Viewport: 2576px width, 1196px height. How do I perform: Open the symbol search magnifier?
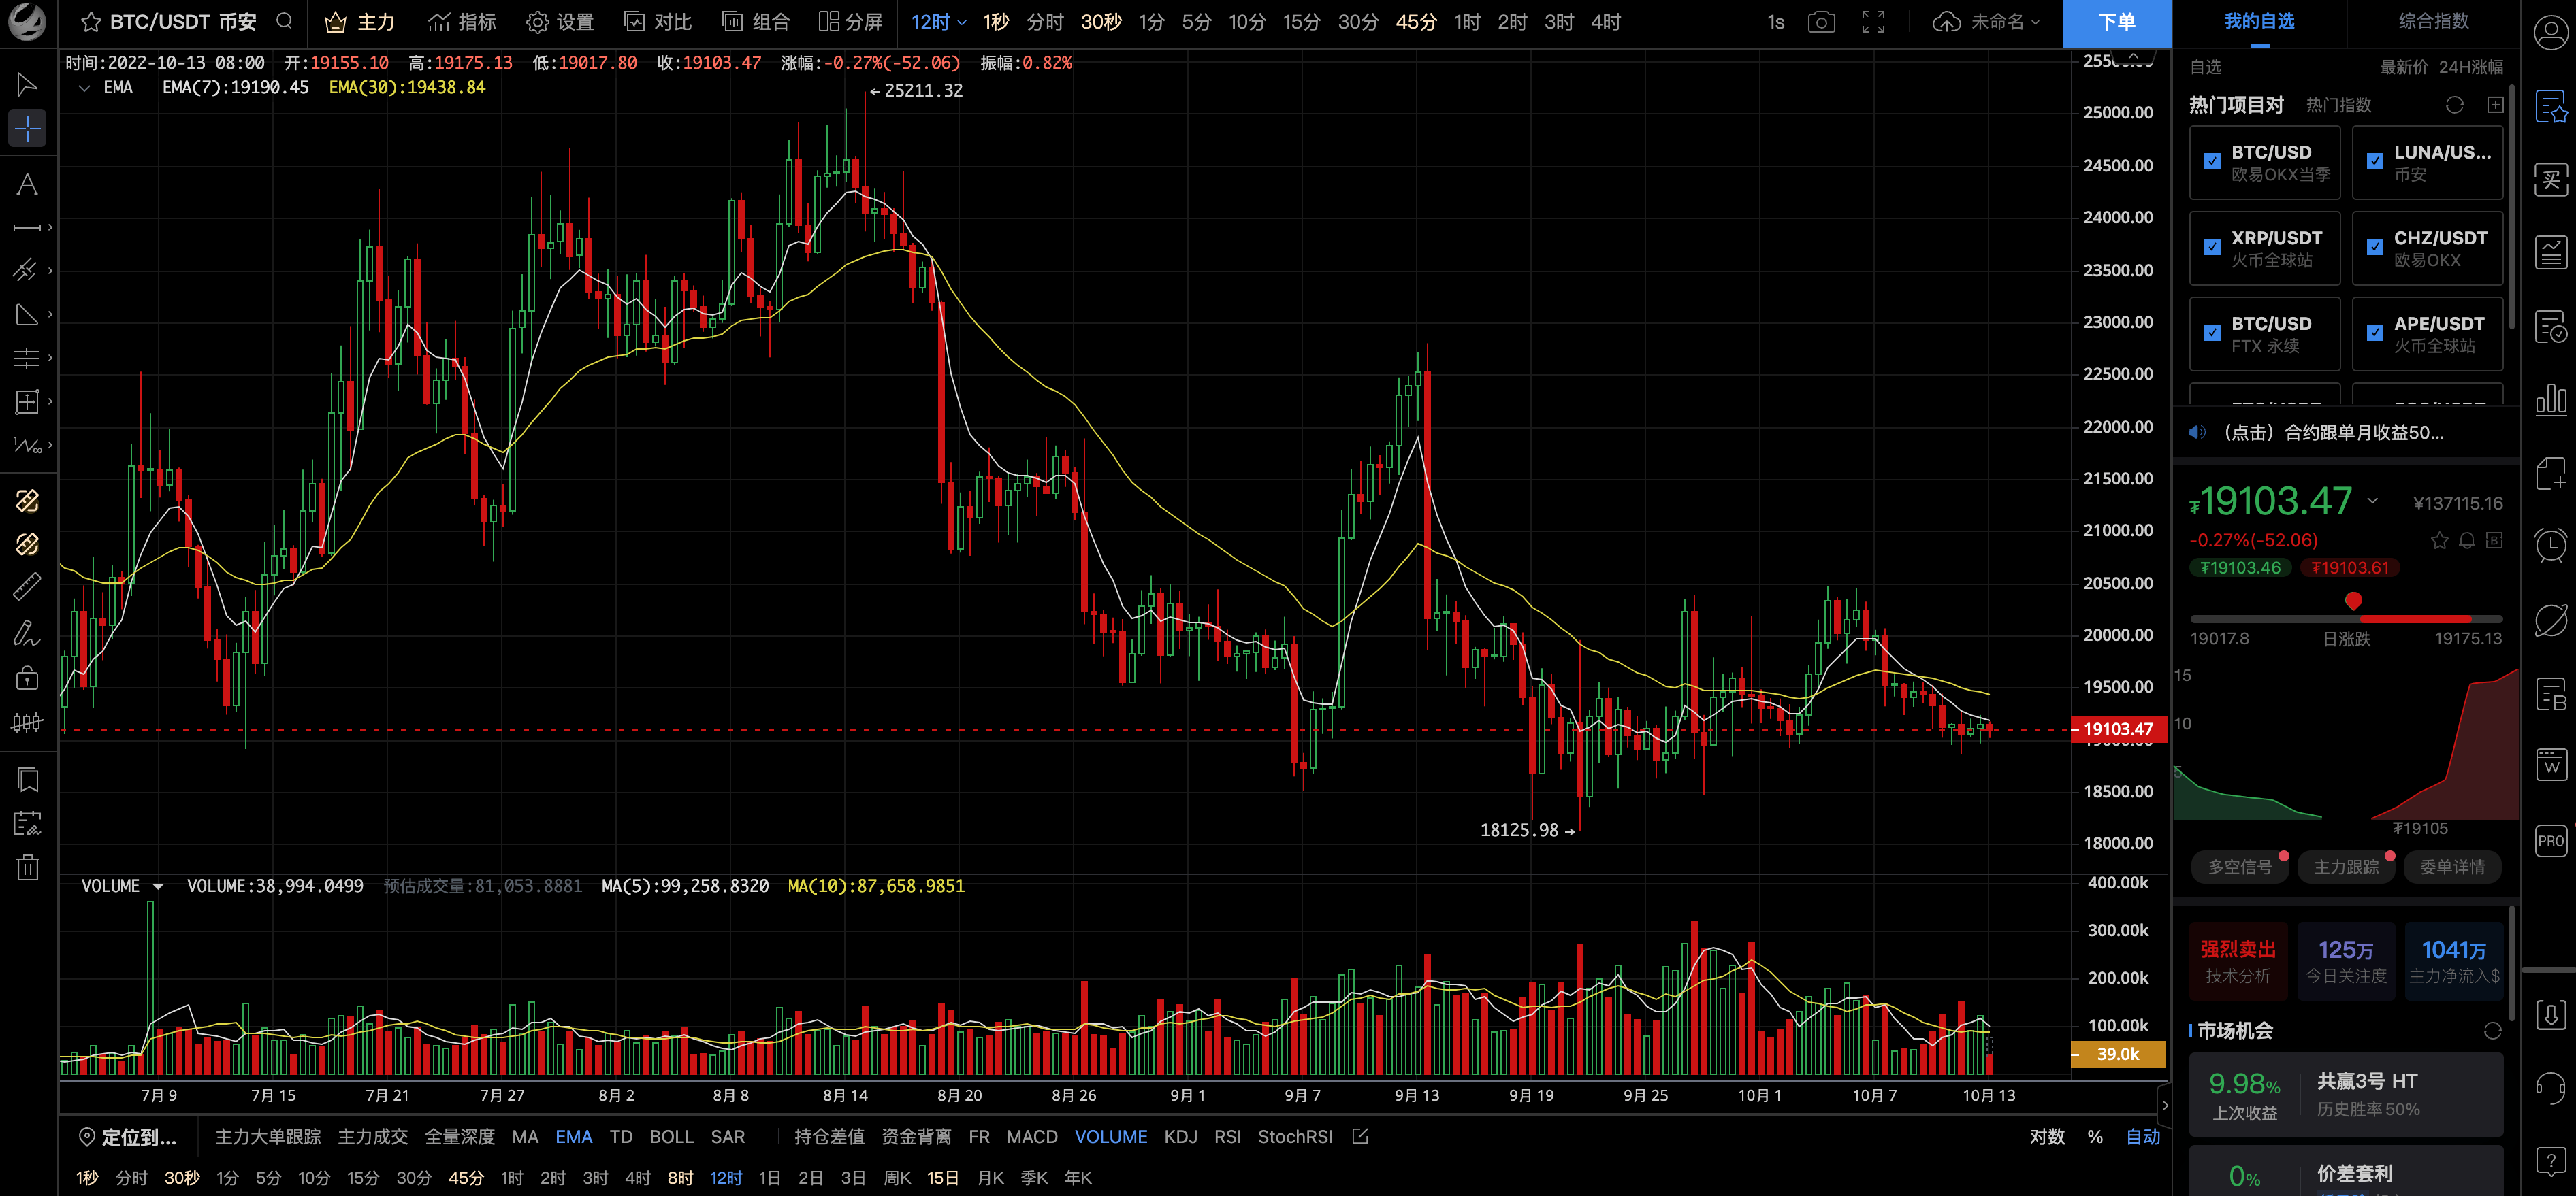284,21
